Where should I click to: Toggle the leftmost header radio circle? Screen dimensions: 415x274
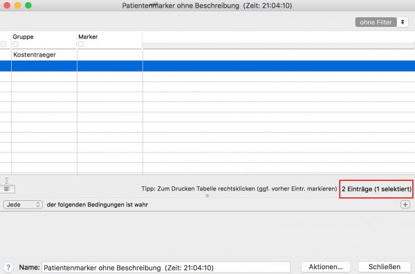(x=3, y=44)
